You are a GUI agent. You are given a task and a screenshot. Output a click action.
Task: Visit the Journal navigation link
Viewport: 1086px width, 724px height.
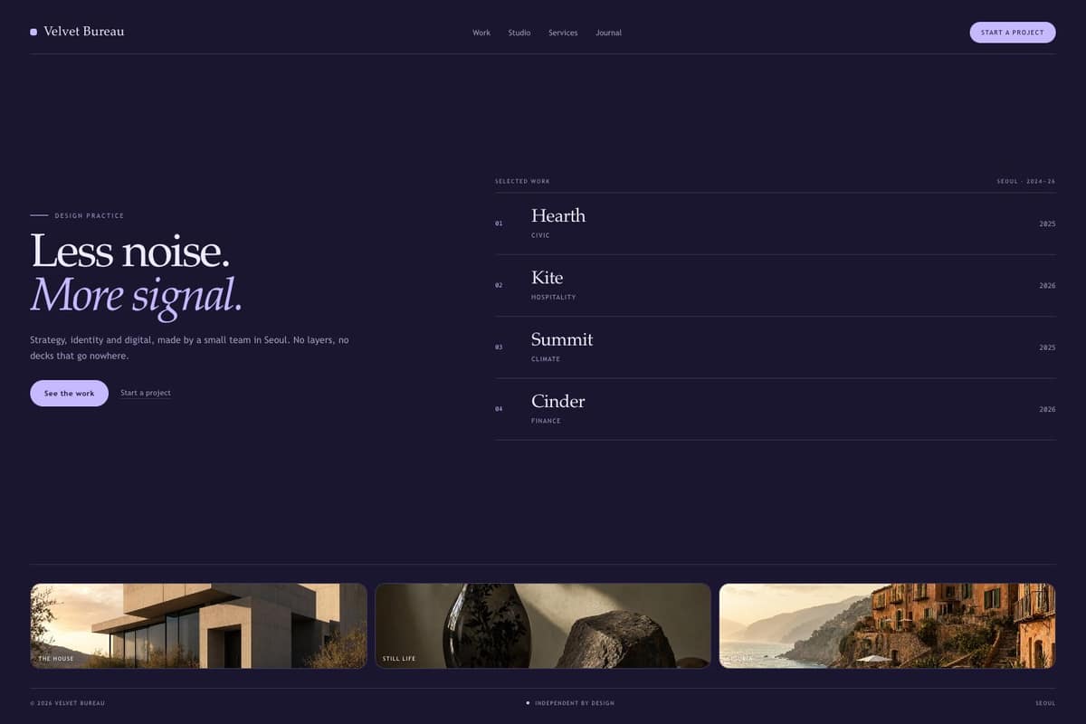[608, 33]
